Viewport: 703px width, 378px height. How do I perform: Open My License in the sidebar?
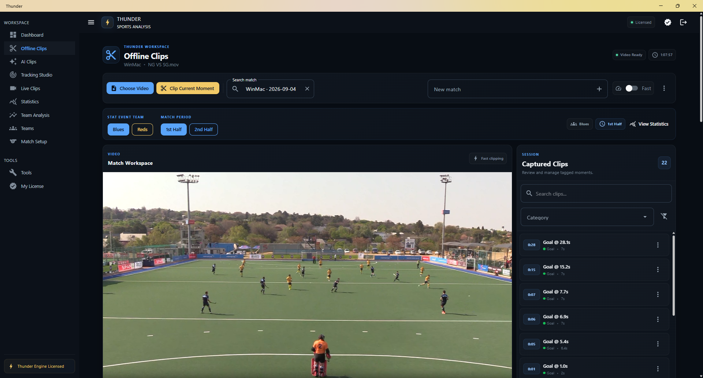40,186
